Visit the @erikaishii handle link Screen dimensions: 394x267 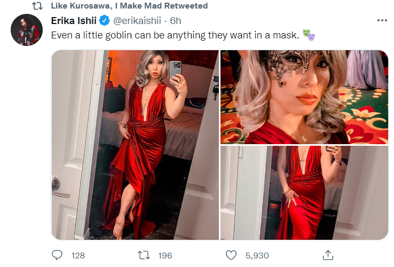tap(137, 21)
